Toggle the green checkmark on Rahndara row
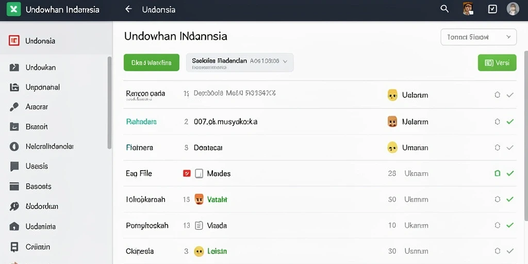The image size is (528, 264). tap(510, 122)
